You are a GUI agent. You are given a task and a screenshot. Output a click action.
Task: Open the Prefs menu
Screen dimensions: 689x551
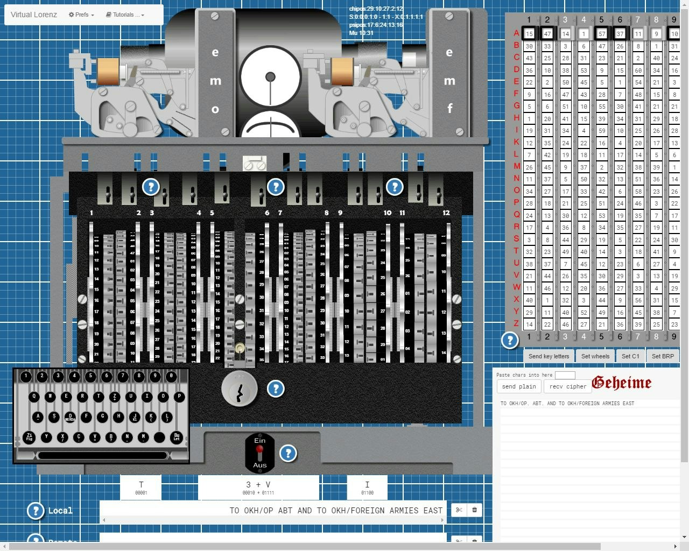[x=81, y=15]
